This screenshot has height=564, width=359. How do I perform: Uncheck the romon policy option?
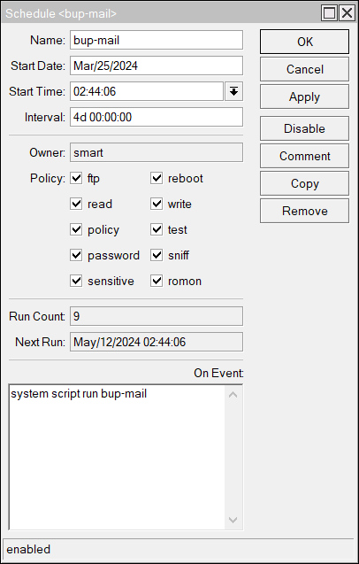157,281
